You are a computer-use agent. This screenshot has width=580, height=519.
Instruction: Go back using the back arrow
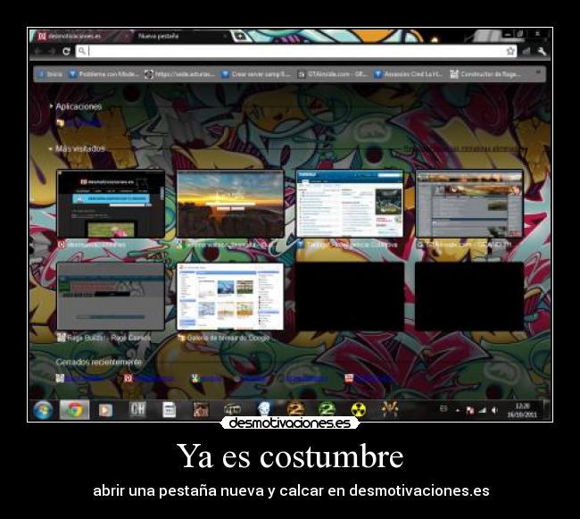(38, 51)
